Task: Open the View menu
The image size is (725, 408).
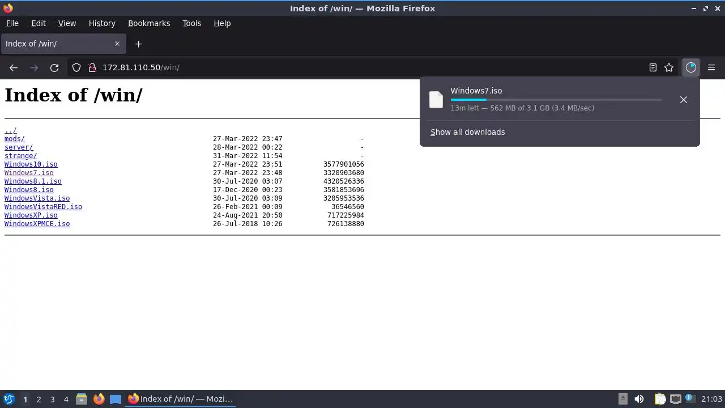Action: [67, 23]
